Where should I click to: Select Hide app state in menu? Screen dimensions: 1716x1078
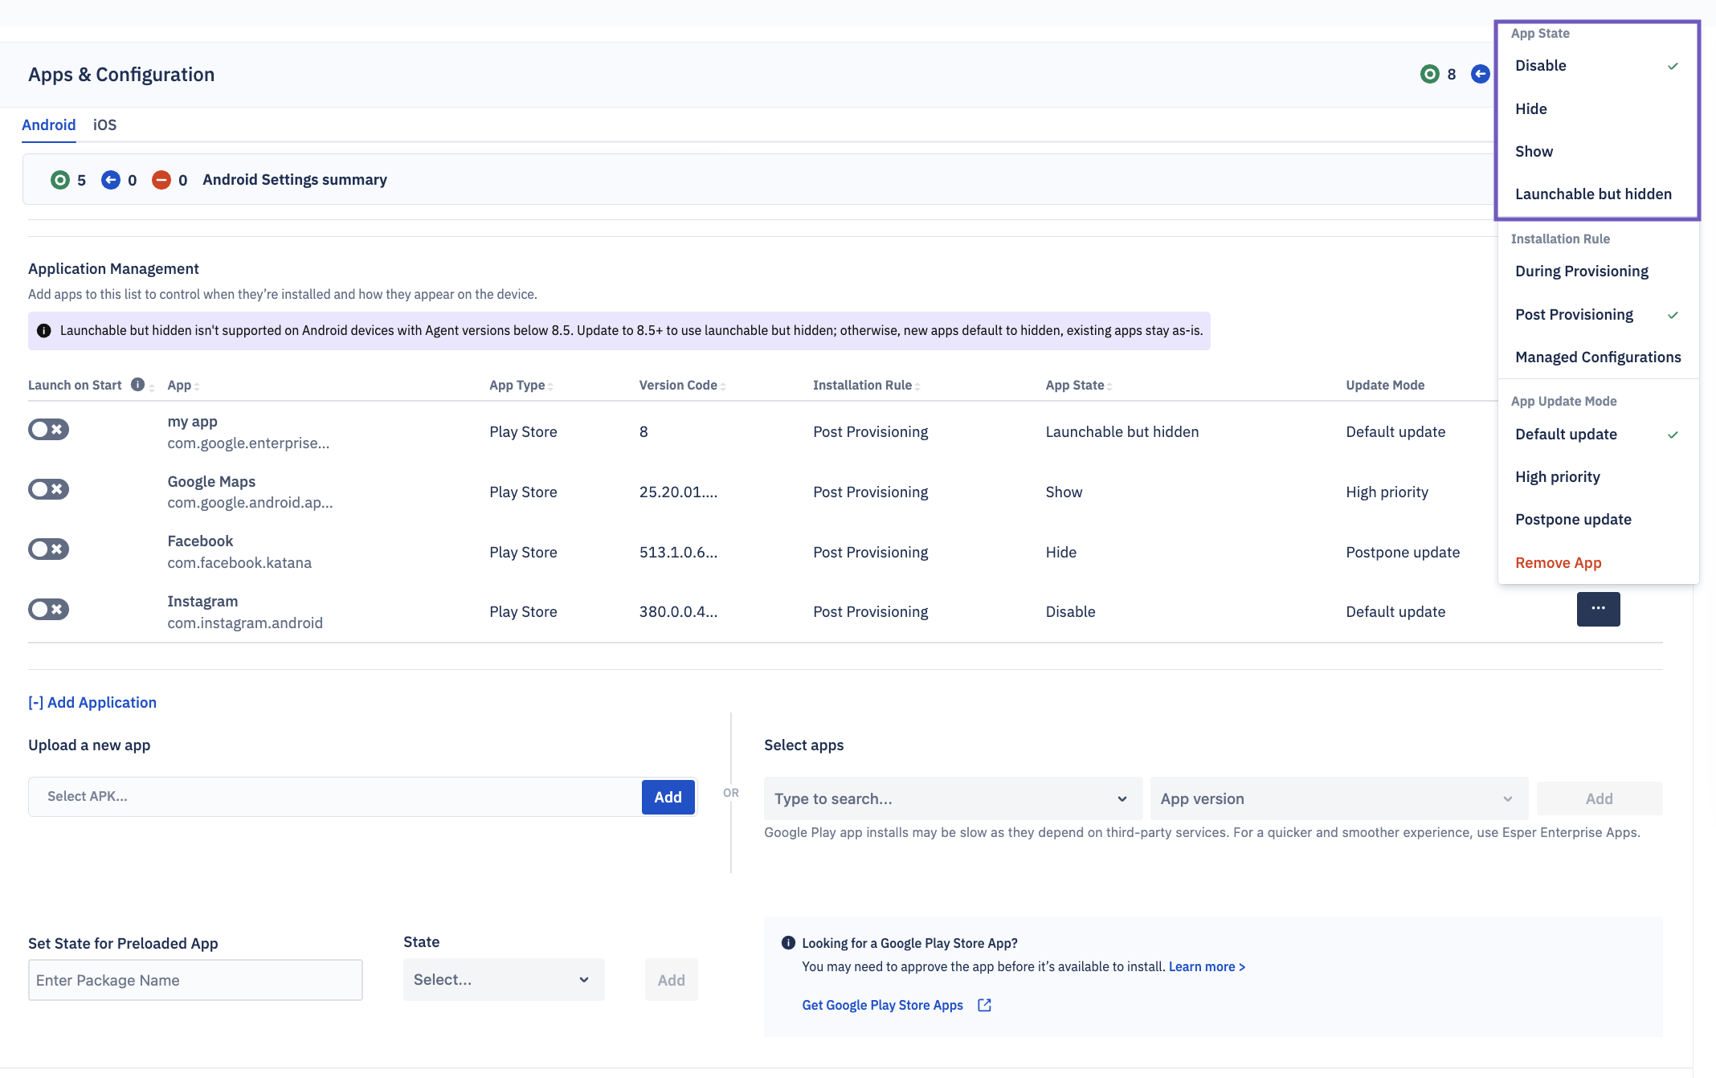pyautogui.click(x=1597, y=108)
